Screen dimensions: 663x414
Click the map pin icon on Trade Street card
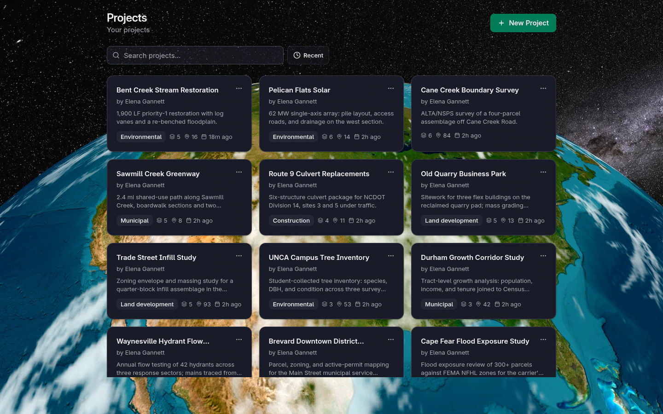click(199, 304)
